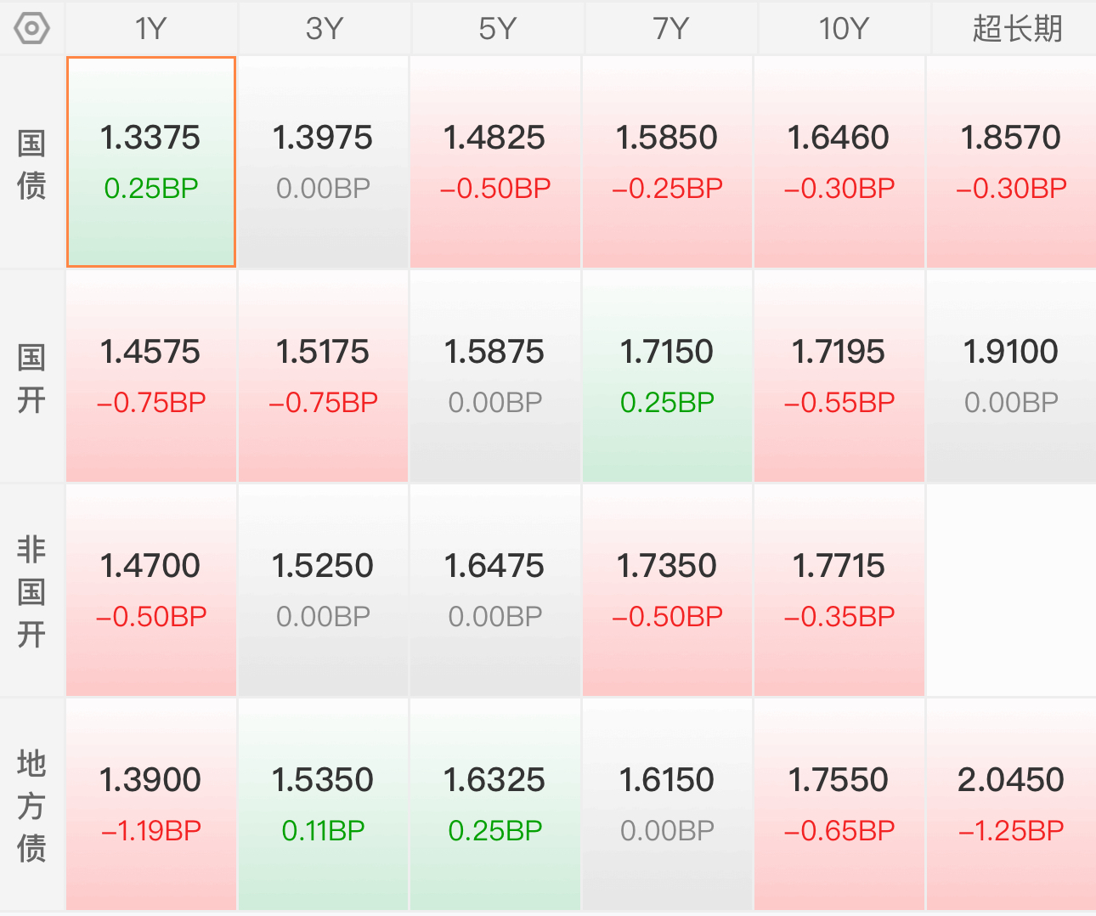
Task: Click the 地方债 1Y cell 1.3900
Action: coord(151,805)
